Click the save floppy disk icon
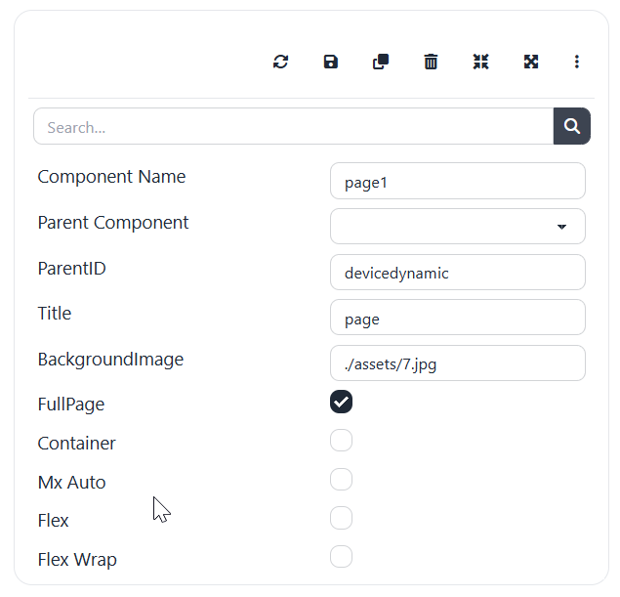 [x=331, y=62]
